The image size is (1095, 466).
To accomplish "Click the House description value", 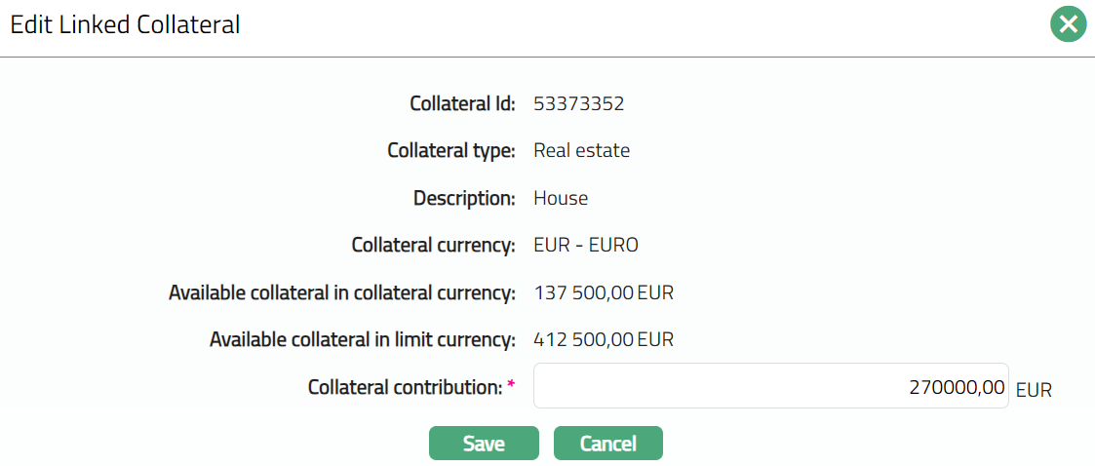I will (561, 198).
